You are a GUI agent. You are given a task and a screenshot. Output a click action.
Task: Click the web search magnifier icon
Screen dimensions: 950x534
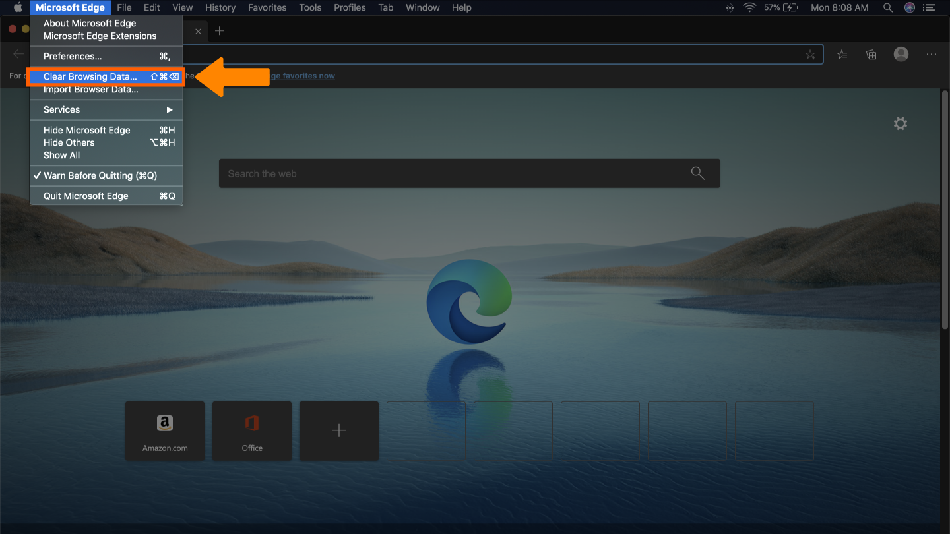(x=698, y=173)
